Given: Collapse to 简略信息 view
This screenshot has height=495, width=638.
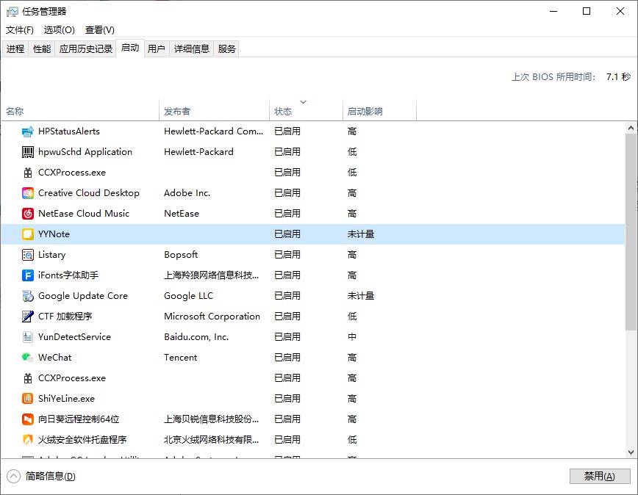Looking at the screenshot, I should (41, 477).
